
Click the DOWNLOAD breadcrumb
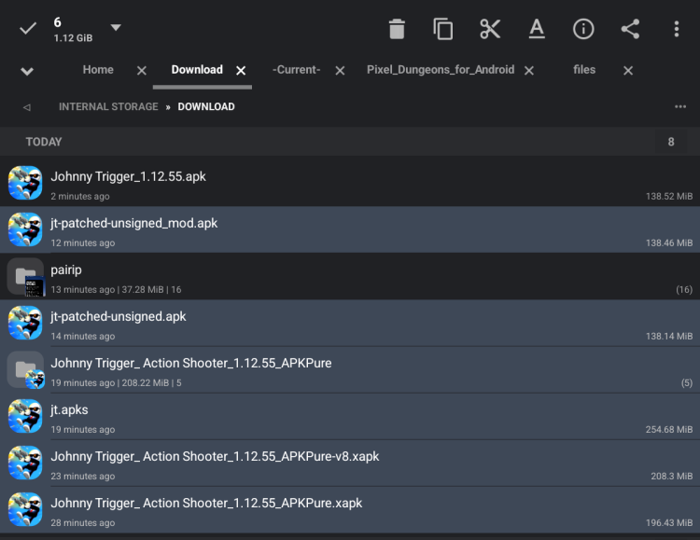206,106
